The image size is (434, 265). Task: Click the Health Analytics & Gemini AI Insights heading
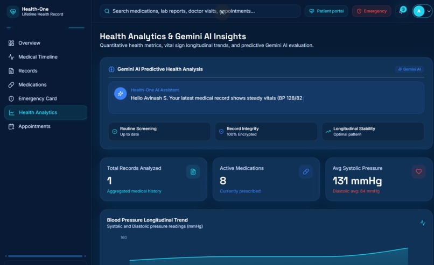pos(173,37)
